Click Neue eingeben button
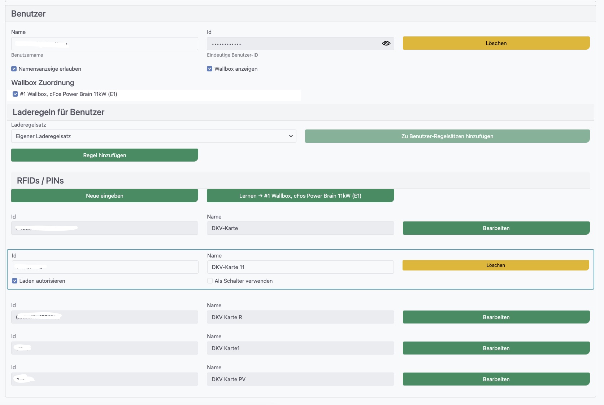604x405 pixels. coord(105,196)
